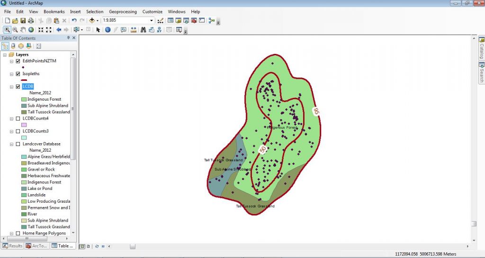Undo the last action
Image resolution: width=485 pixels, height=258 pixels.
[x=74, y=21]
